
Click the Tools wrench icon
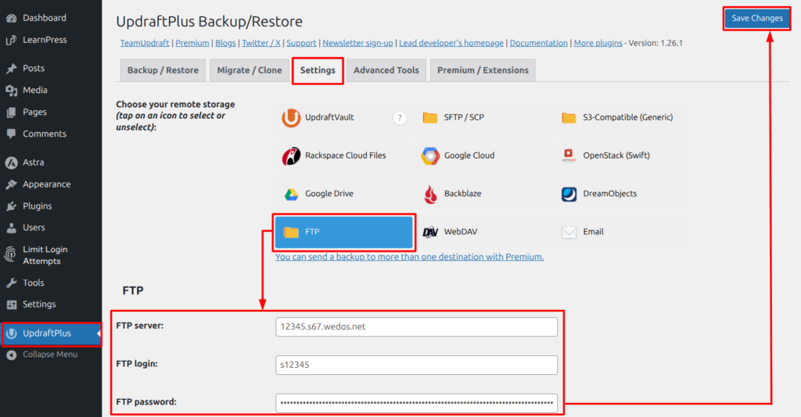(11, 283)
